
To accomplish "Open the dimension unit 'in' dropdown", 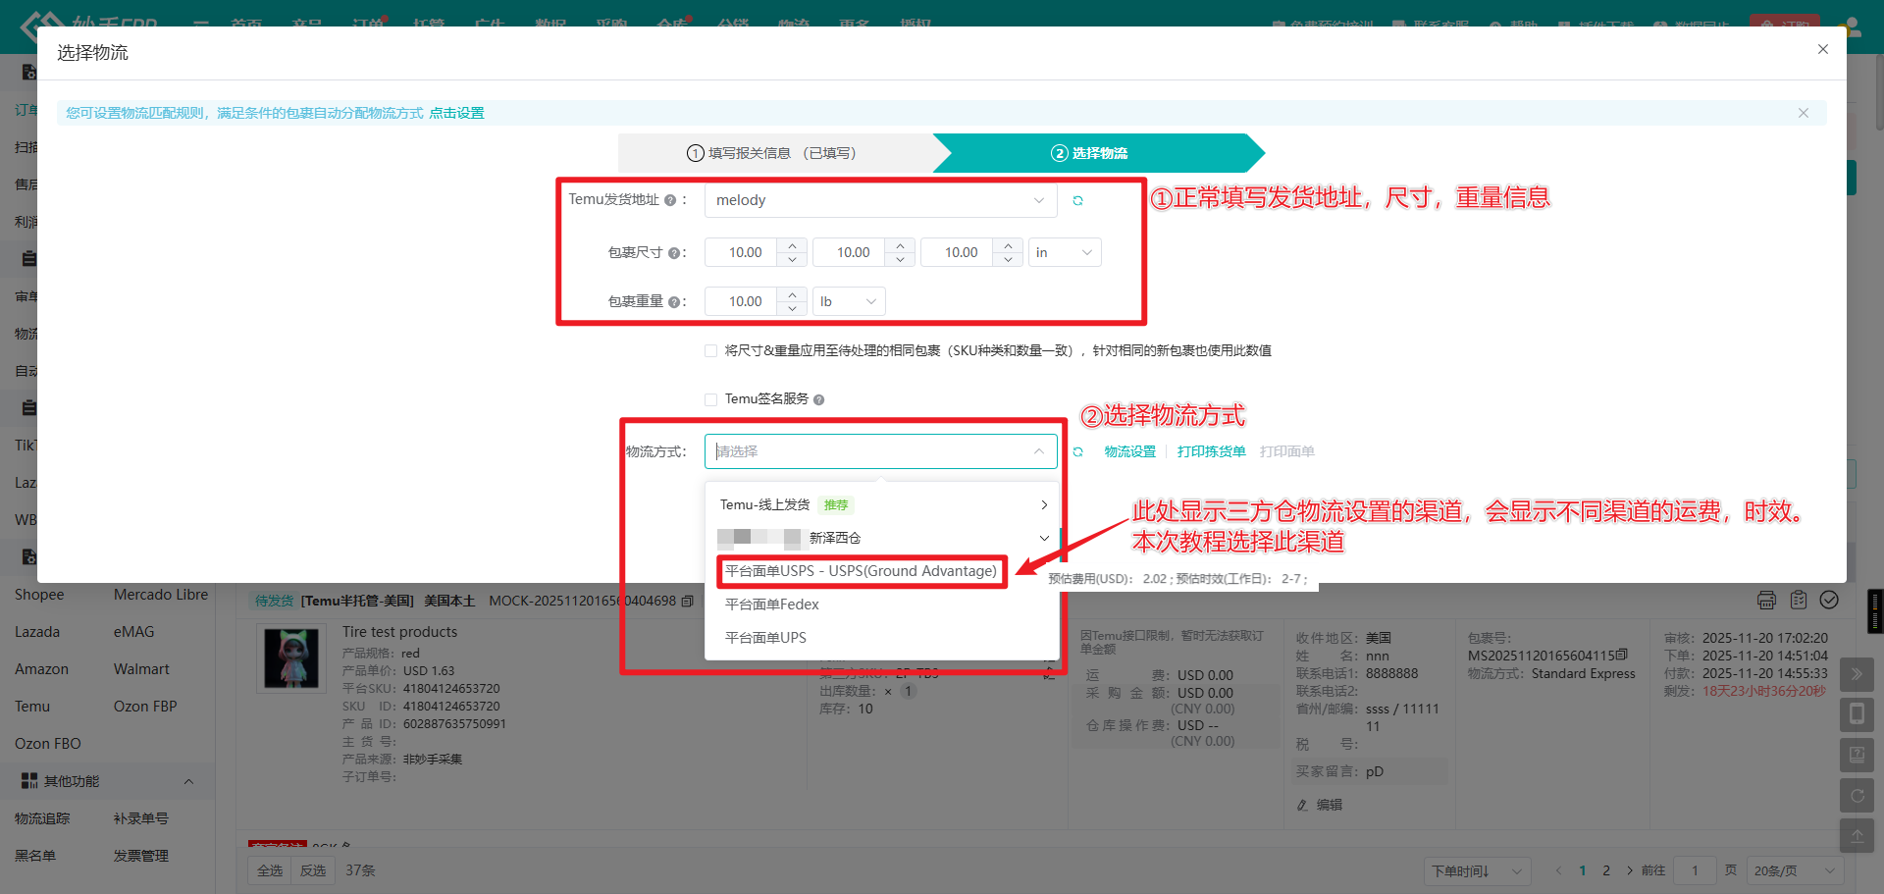I will point(1065,252).
